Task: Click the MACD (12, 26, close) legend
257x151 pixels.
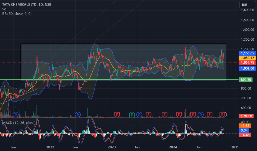Action: click(19, 123)
